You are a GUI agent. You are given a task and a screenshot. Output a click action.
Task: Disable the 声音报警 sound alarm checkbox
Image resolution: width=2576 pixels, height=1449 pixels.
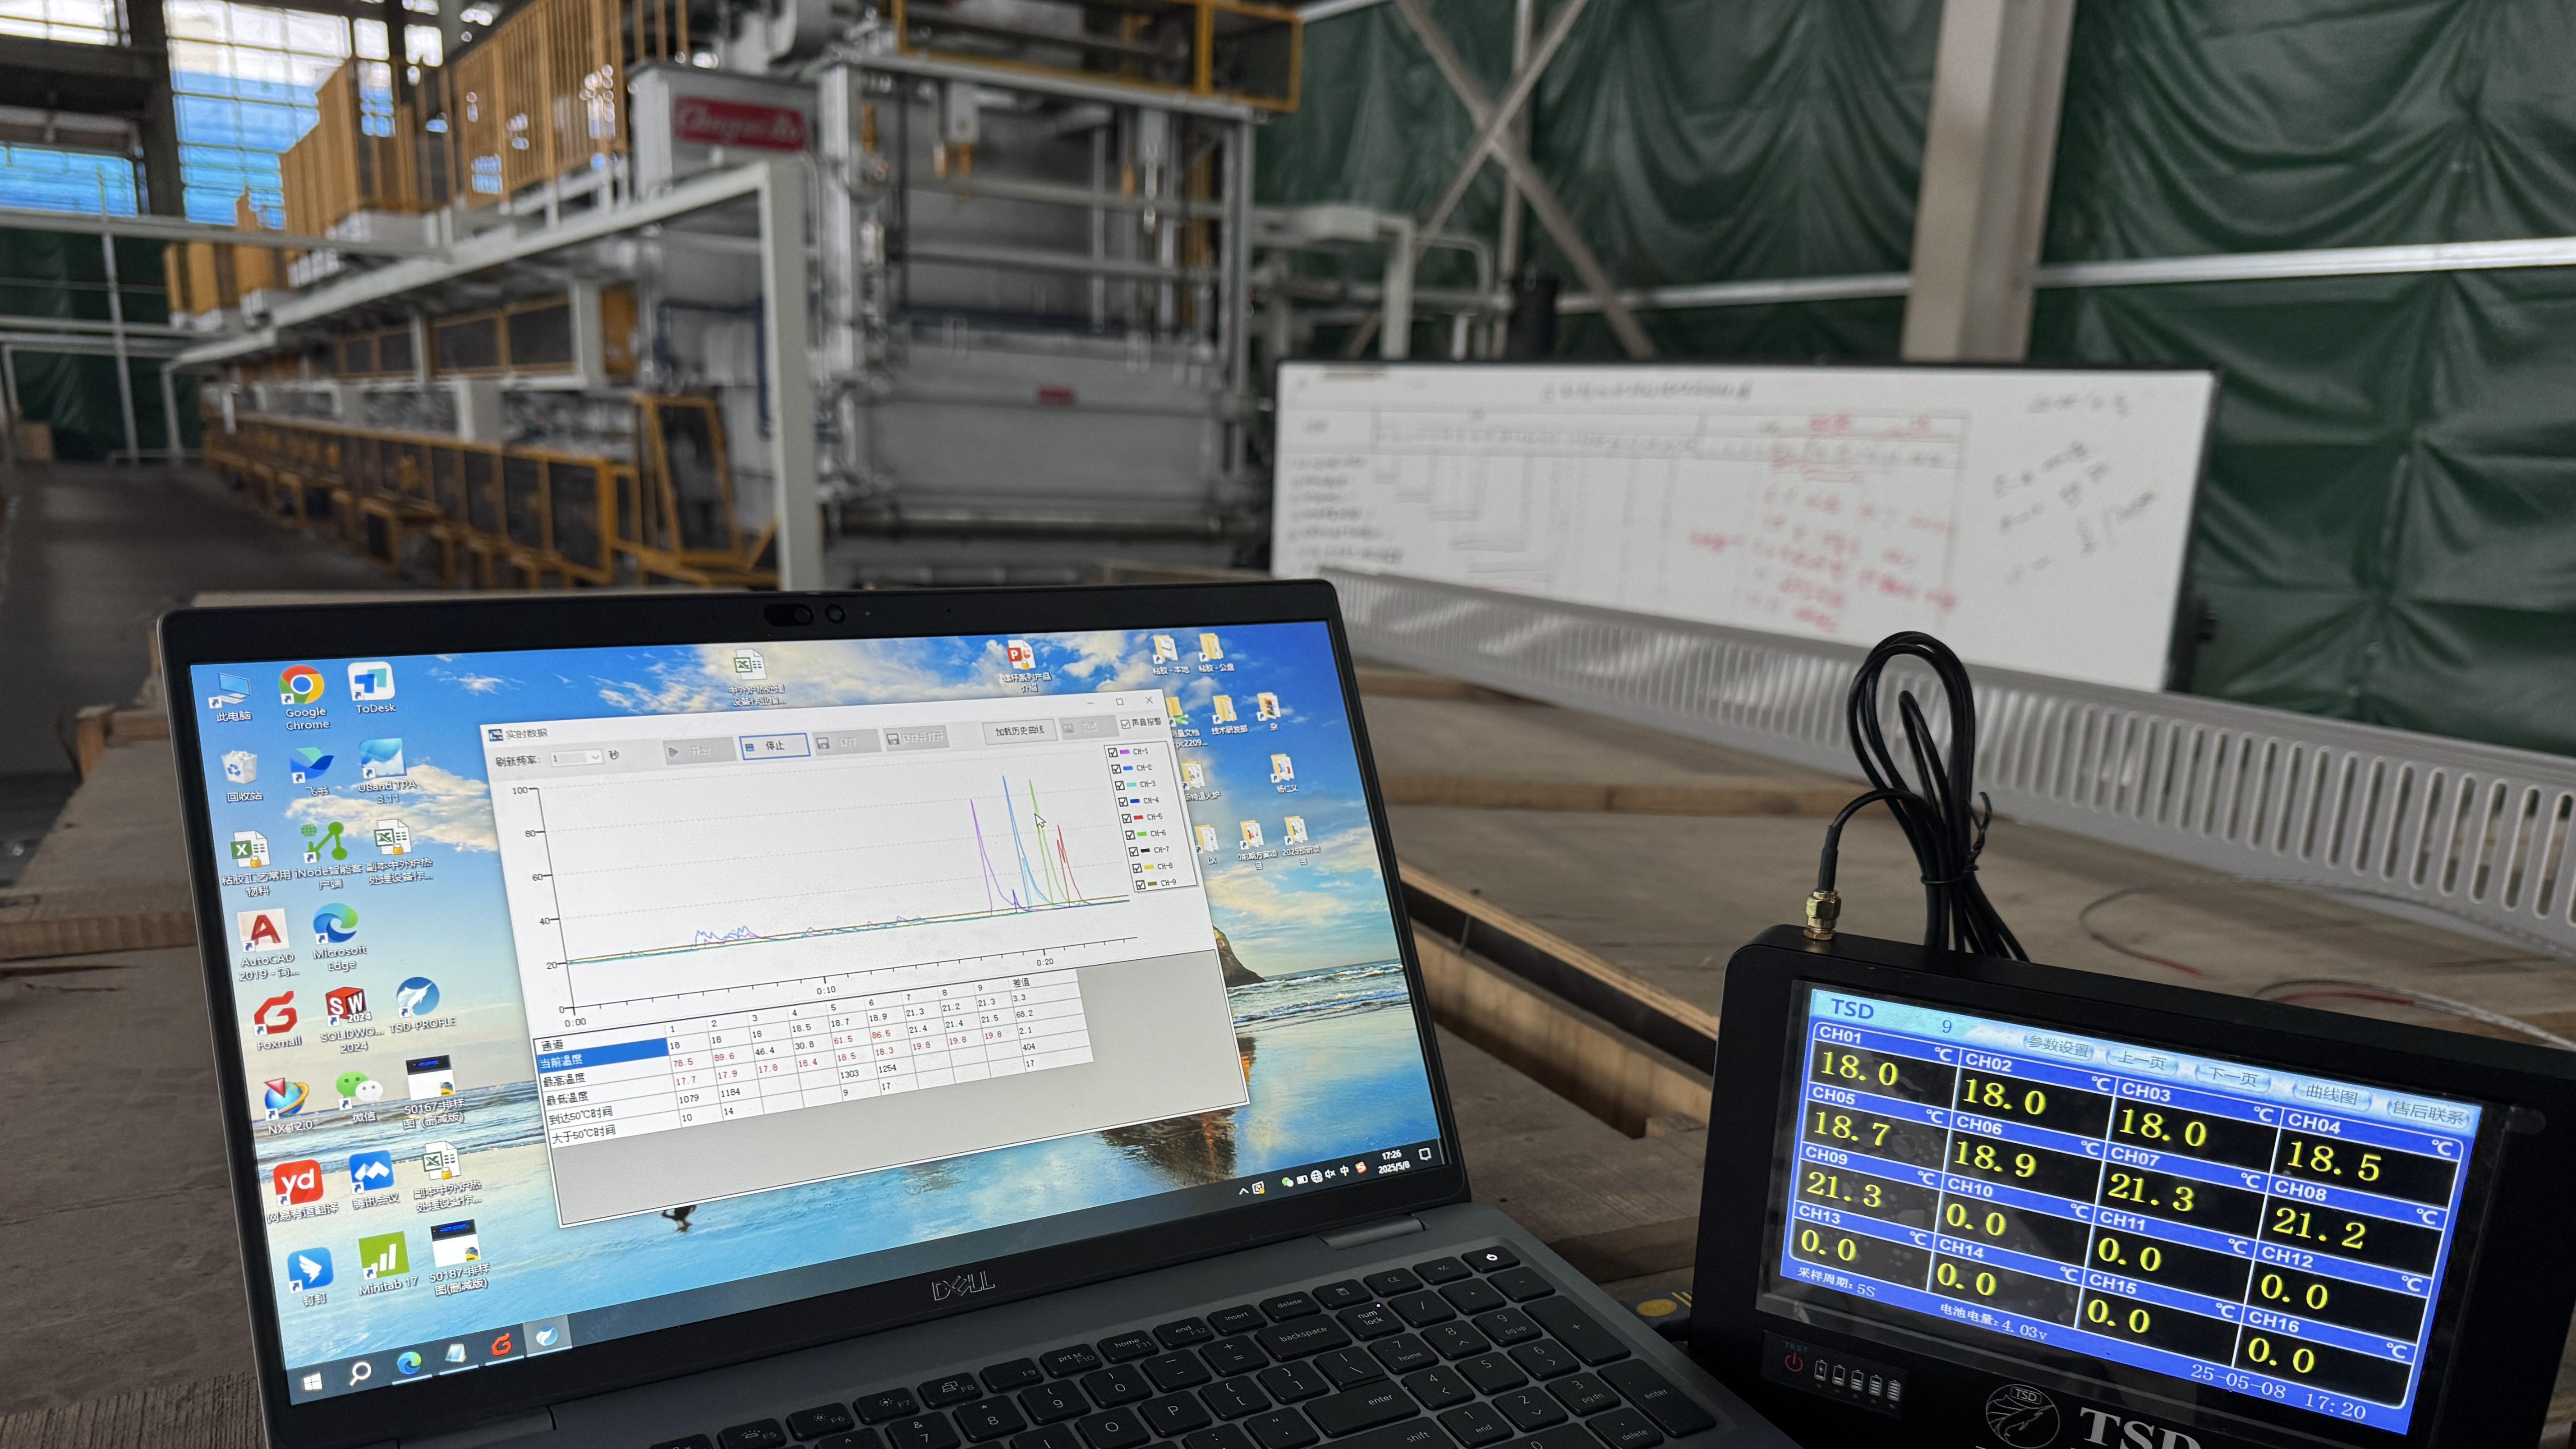pyautogui.click(x=1126, y=723)
